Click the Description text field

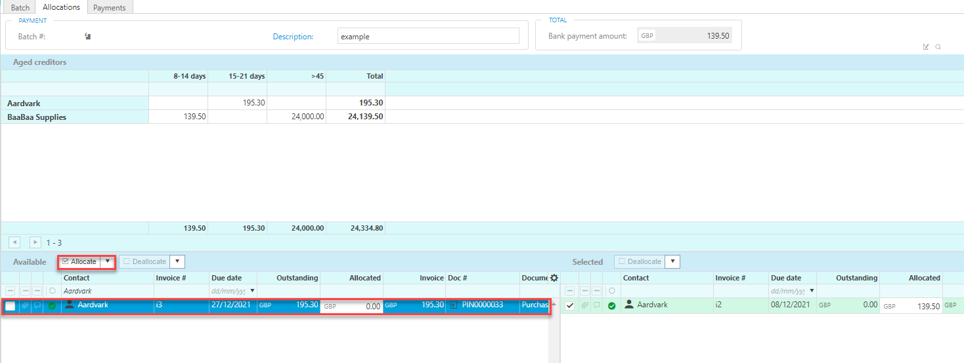pyautogui.click(x=428, y=37)
